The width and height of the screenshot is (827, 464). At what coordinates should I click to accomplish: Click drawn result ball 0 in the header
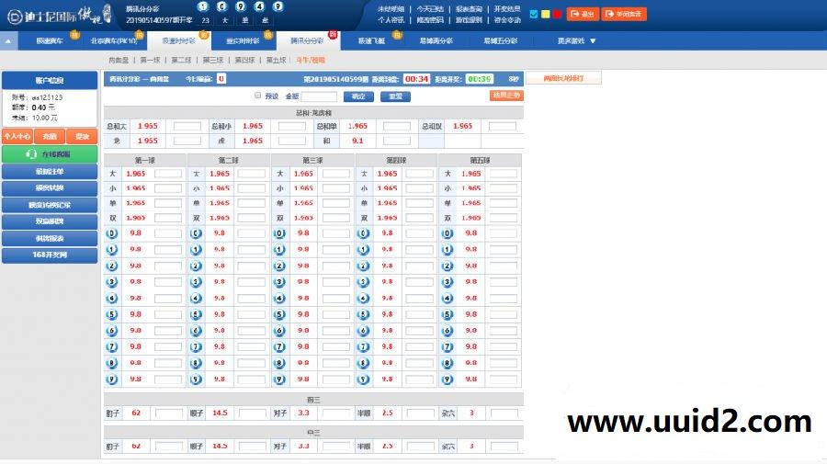(x=221, y=6)
